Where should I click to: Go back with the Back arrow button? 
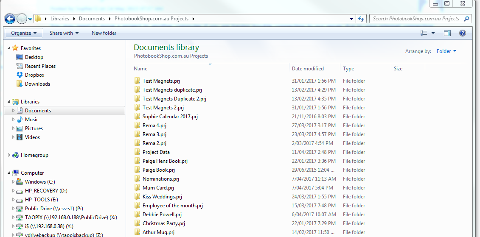pos(10,19)
